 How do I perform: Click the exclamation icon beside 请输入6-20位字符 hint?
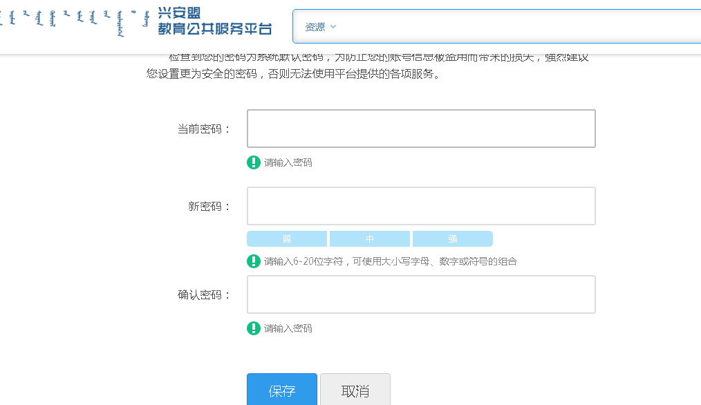point(253,261)
